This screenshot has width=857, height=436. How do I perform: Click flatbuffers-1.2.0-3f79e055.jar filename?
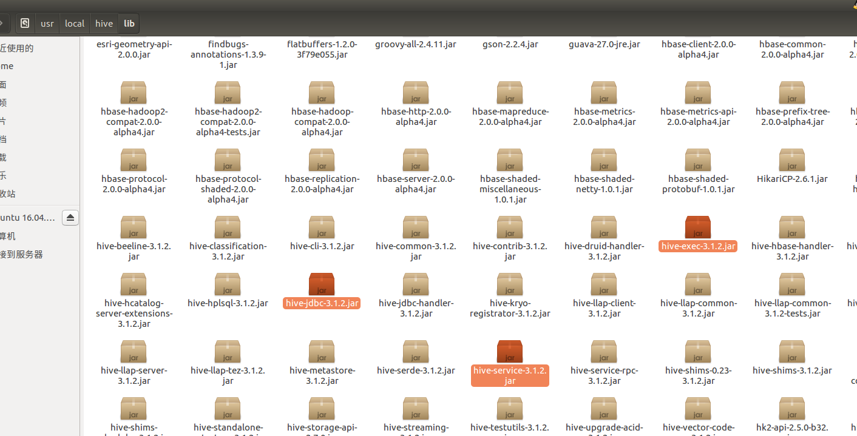pos(322,49)
